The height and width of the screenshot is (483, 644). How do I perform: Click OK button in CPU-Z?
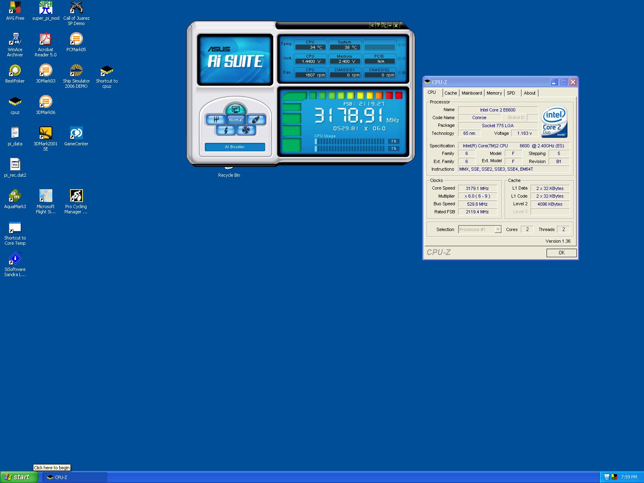561,253
